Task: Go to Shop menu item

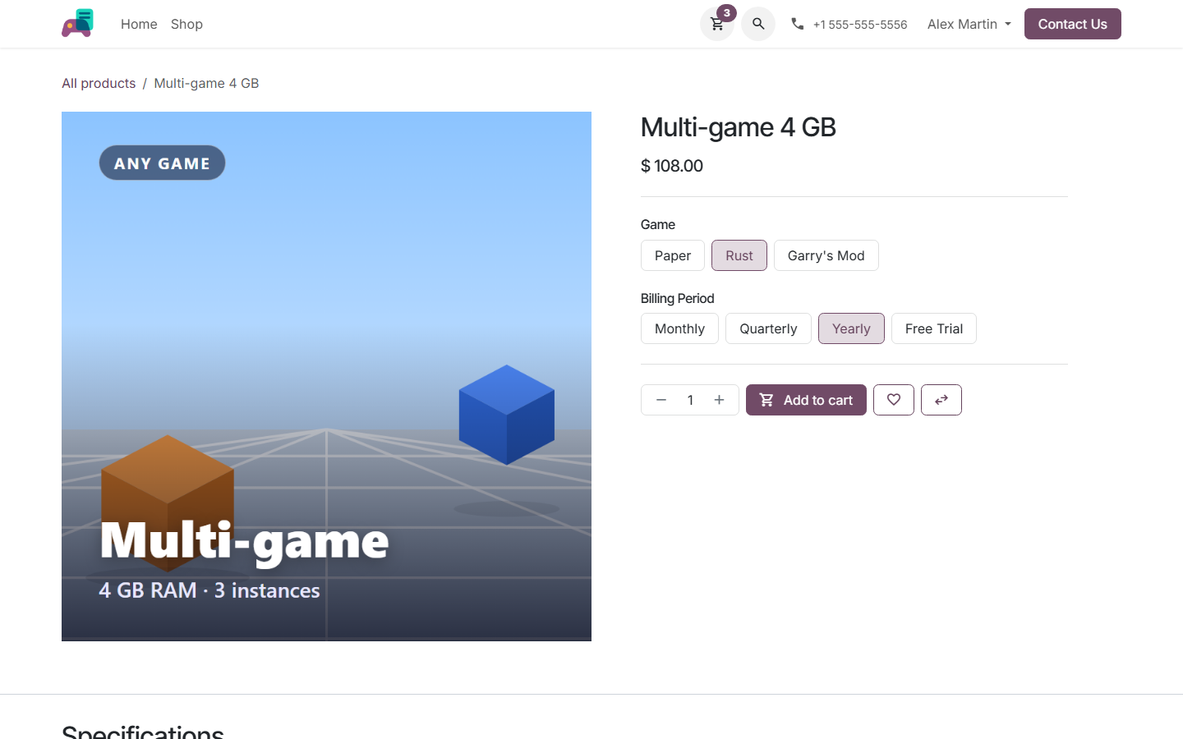Action: click(x=186, y=24)
